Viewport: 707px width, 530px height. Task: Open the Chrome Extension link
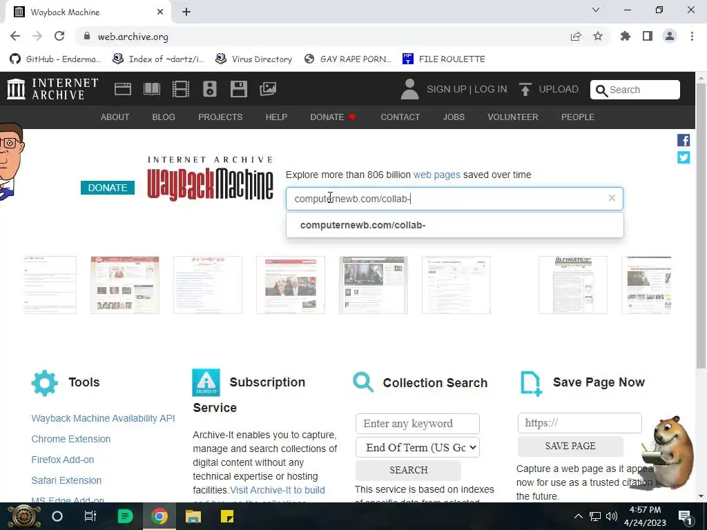click(x=71, y=439)
